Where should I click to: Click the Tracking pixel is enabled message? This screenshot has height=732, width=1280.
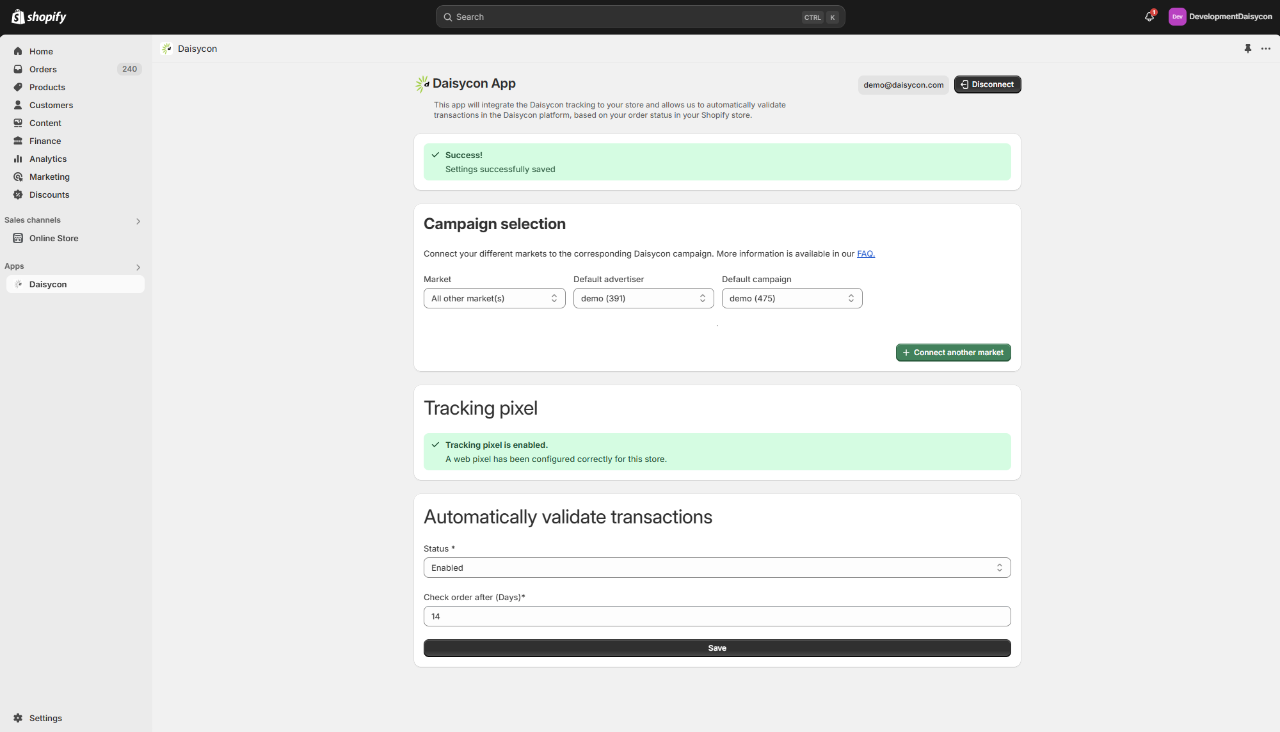(497, 445)
